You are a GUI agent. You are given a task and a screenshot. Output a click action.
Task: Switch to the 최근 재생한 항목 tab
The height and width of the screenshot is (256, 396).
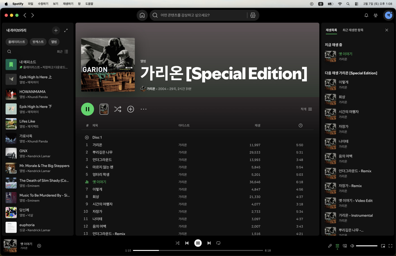click(353, 30)
